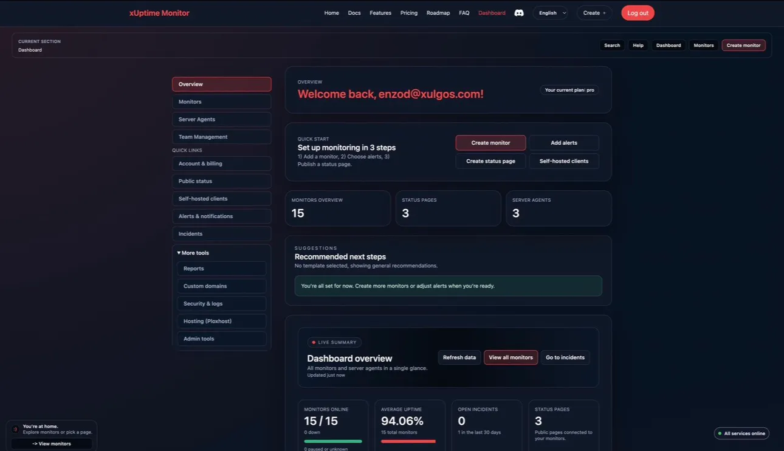Image resolution: width=784 pixels, height=451 pixels.
Task: Collapse the More tools section
Action: coord(193,253)
